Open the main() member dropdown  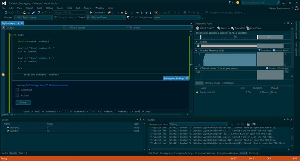[x=160, y=27]
